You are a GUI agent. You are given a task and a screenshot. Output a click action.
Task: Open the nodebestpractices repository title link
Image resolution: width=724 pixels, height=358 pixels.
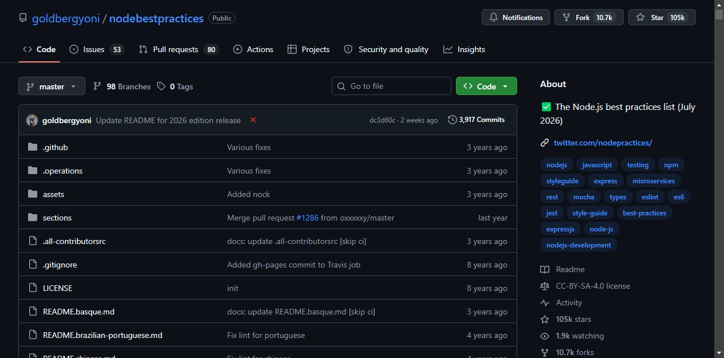point(156,18)
